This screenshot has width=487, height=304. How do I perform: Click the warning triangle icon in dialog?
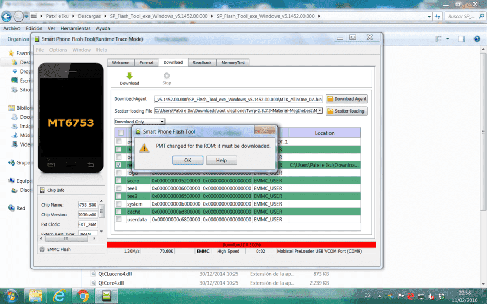coord(144,148)
